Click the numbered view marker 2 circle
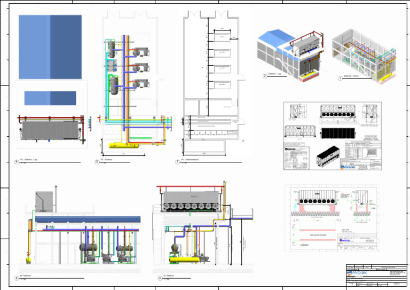410x290 pixels. (x=265, y=76)
